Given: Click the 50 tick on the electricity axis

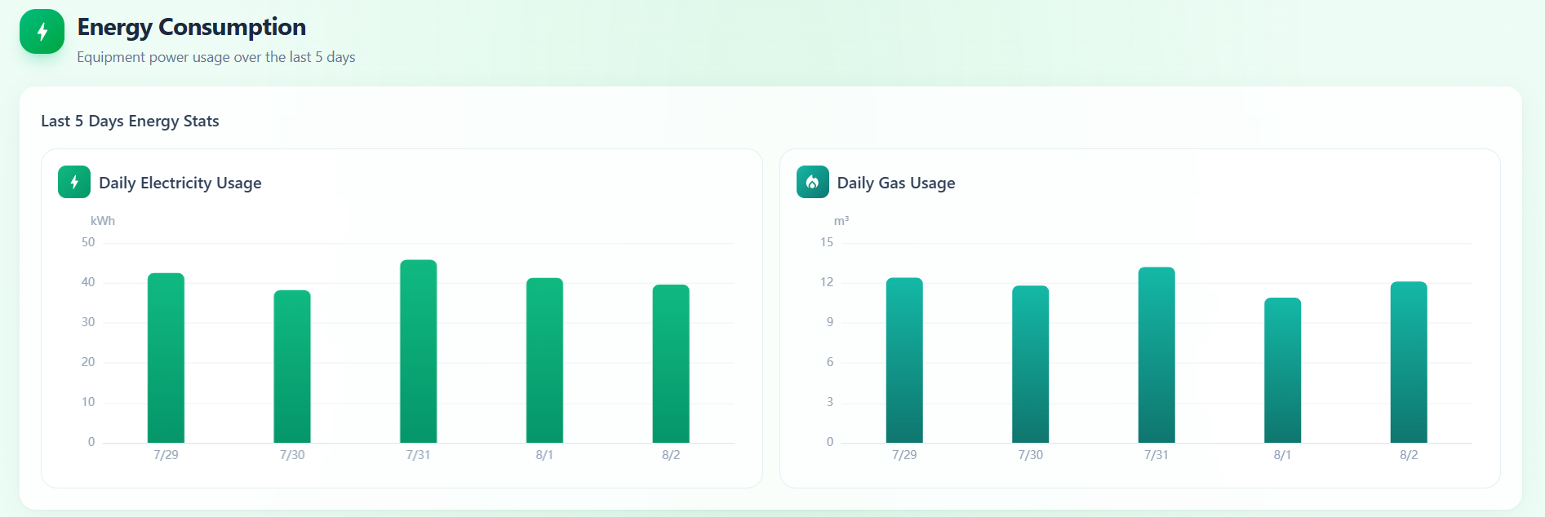Looking at the screenshot, I should point(88,242).
